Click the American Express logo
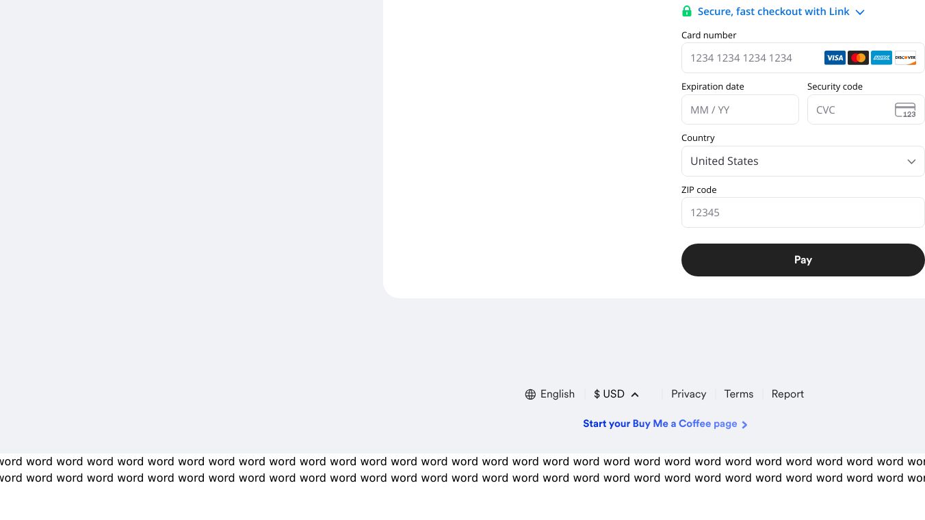This screenshot has height=520, width=925. tap(881, 58)
